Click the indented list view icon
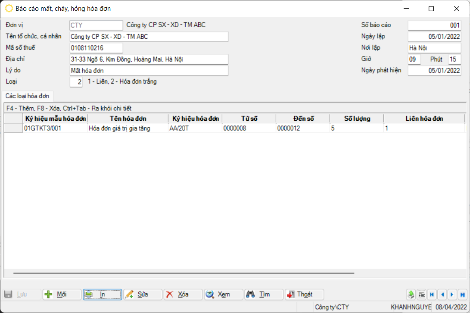The image size is (470, 313). click(422, 294)
